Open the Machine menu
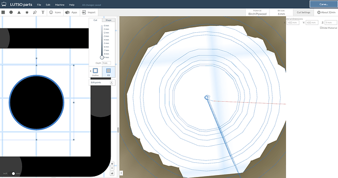 coord(60,5)
